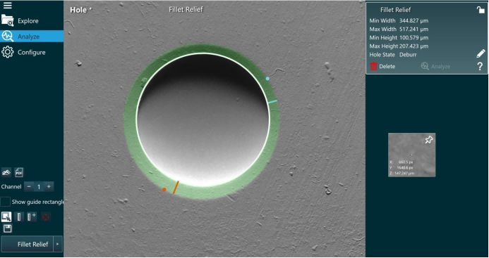Delete the Fillet Relief measurement
The height and width of the screenshot is (258, 489).
coord(382,66)
